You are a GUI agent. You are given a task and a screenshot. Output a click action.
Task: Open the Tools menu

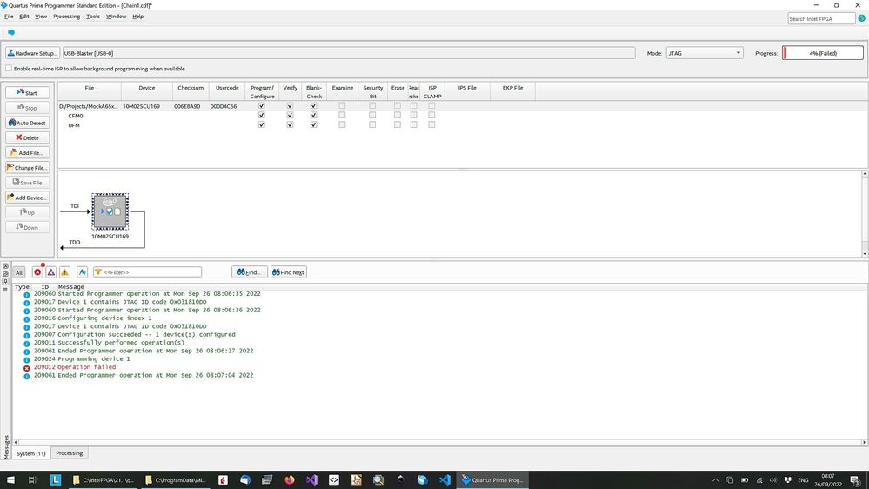tap(93, 17)
